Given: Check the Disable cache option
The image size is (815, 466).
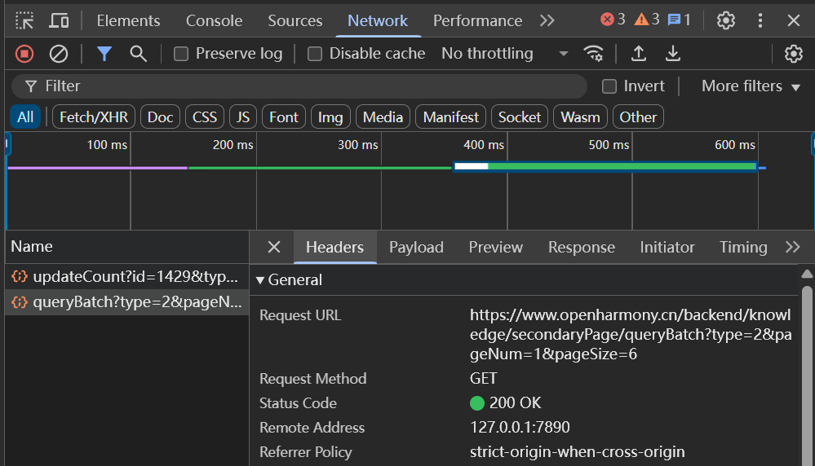Looking at the screenshot, I should [315, 54].
